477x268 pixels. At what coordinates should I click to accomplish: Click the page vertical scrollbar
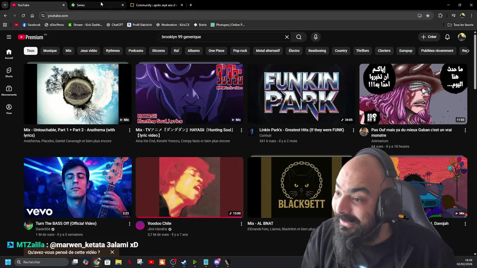pos(475,61)
